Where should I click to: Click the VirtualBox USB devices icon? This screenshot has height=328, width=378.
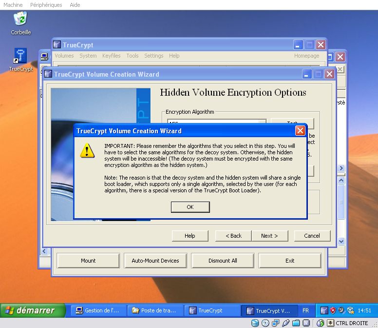pos(285,323)
